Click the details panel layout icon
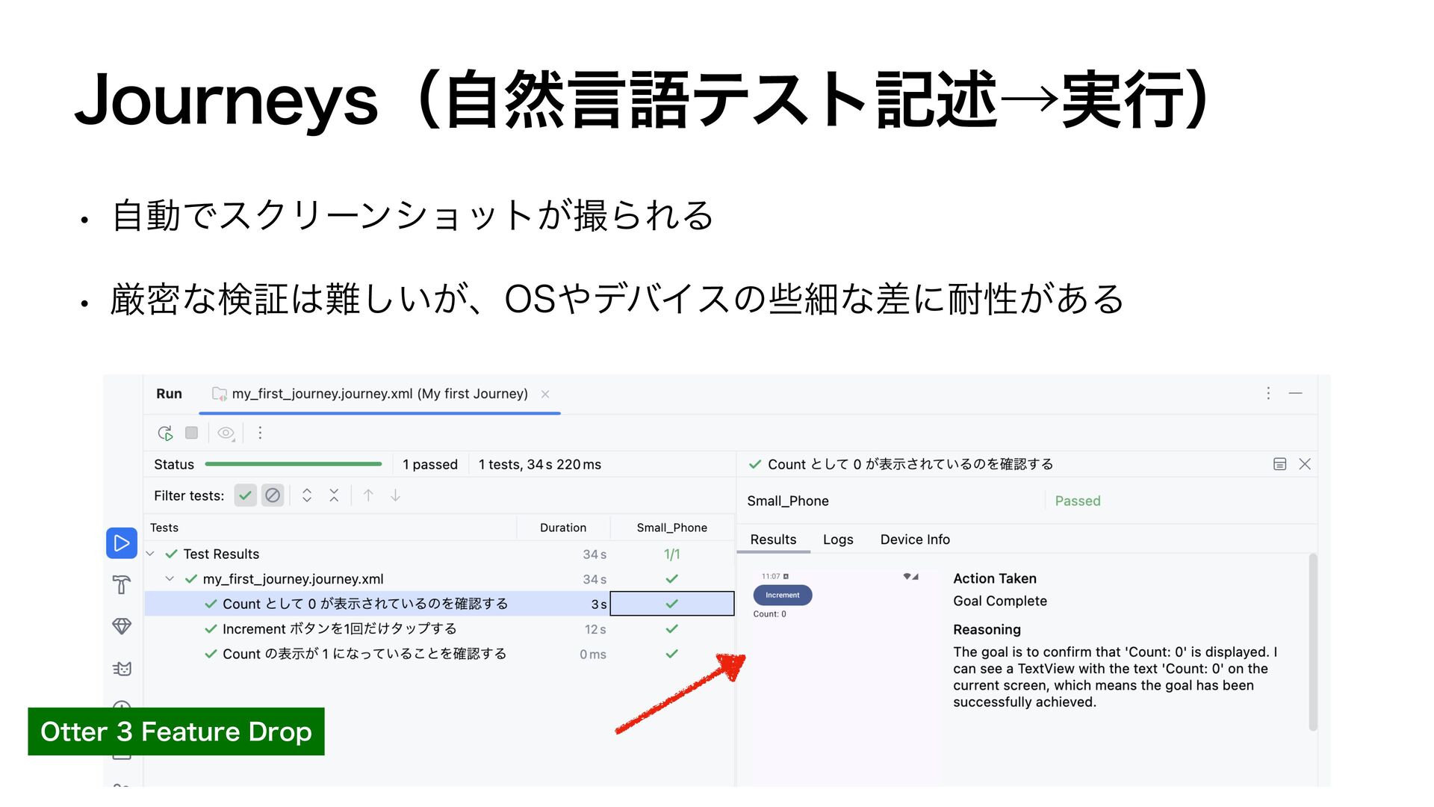The height and width of the screenshot is (807, 1434). 1279,464
